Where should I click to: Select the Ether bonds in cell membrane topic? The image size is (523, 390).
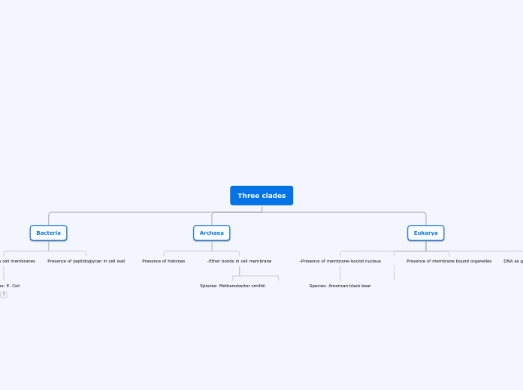tap(239, 261)
